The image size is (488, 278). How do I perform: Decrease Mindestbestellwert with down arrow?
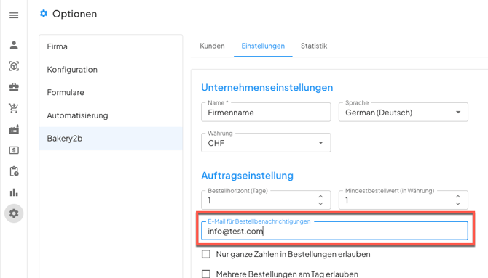point(458,204)
